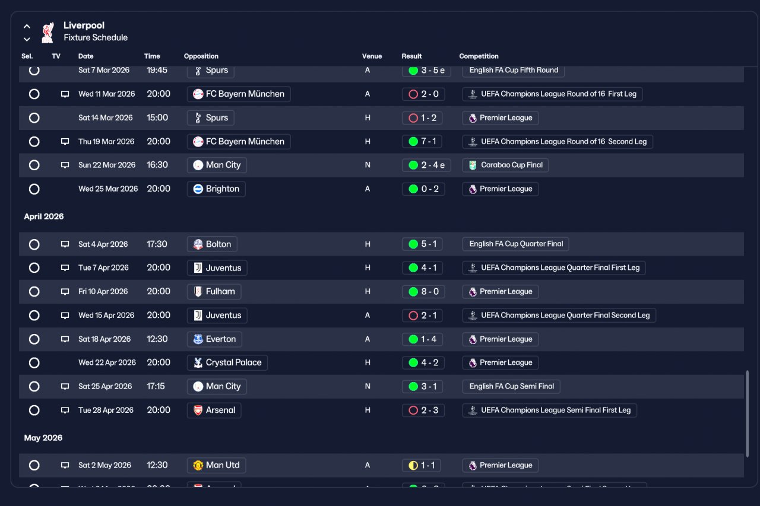Image resolution: width=760 pixels, height=506 pixels.
Task: Click the Man Utd badge icon
Action: [198, 466]
